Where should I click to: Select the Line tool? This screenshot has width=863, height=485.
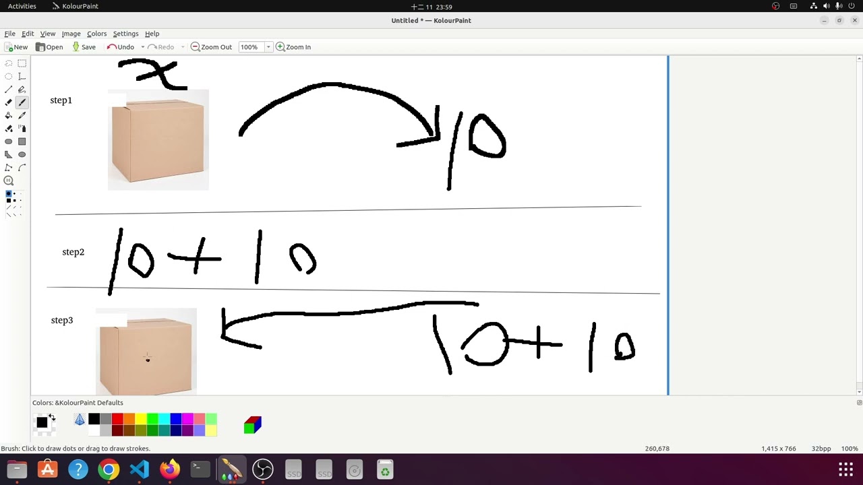pos(9,89)
